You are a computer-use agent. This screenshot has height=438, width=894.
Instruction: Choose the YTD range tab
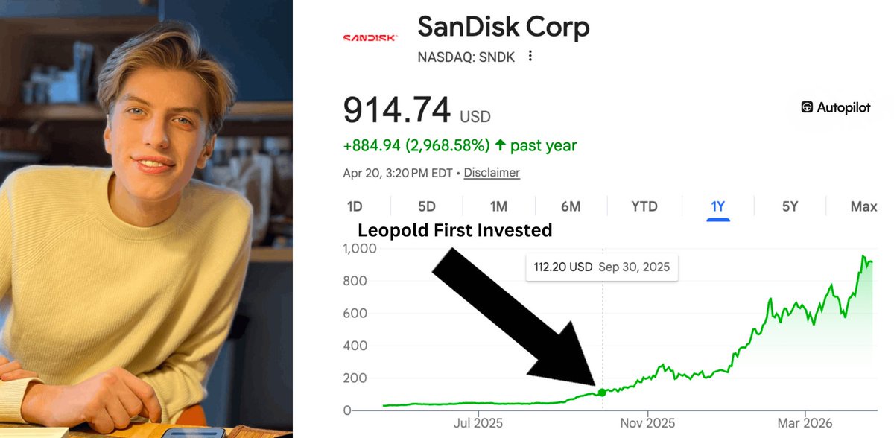tap(644, 206)
